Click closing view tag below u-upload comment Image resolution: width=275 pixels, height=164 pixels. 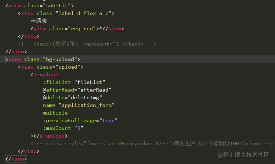click(x=29, y=151)
